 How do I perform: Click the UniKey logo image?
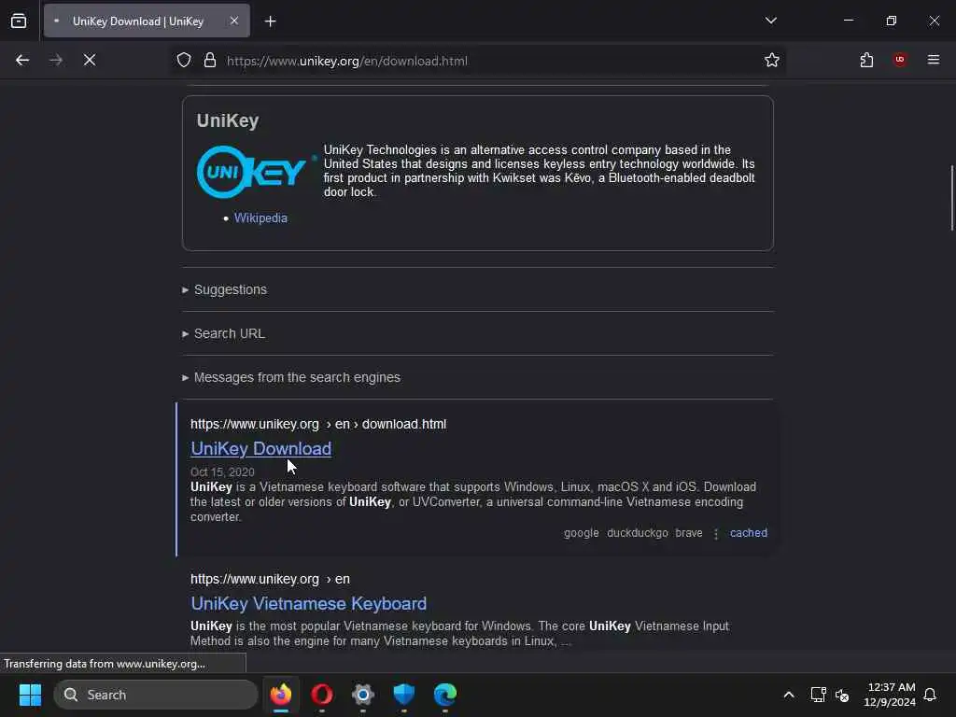coord(256,172)
